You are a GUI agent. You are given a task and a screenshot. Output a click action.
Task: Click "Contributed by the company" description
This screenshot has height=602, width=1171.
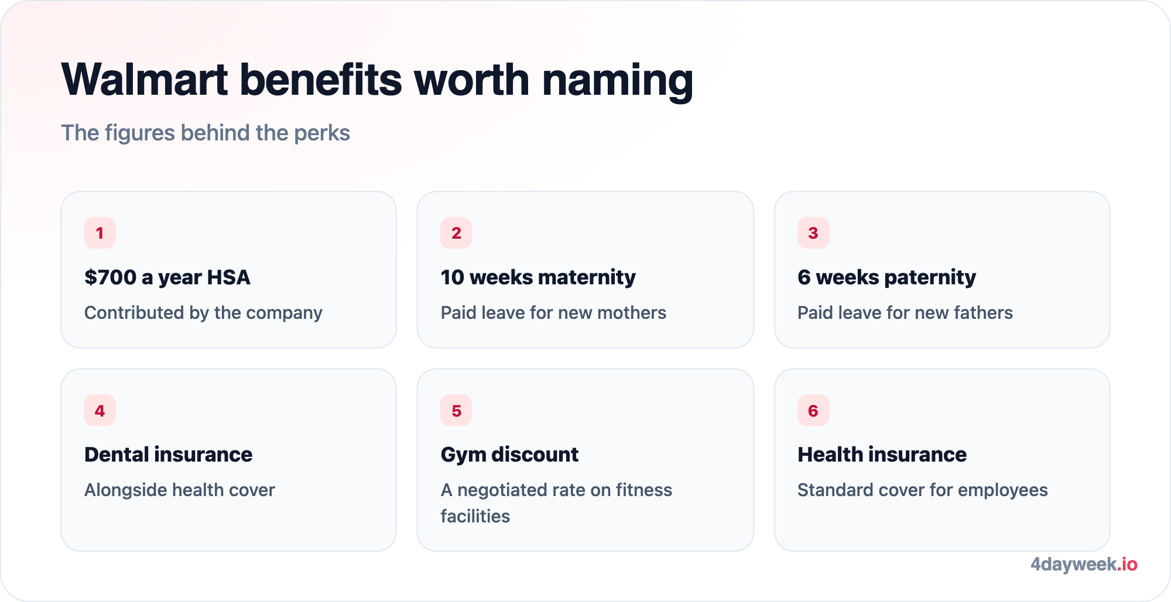point(203,313)
